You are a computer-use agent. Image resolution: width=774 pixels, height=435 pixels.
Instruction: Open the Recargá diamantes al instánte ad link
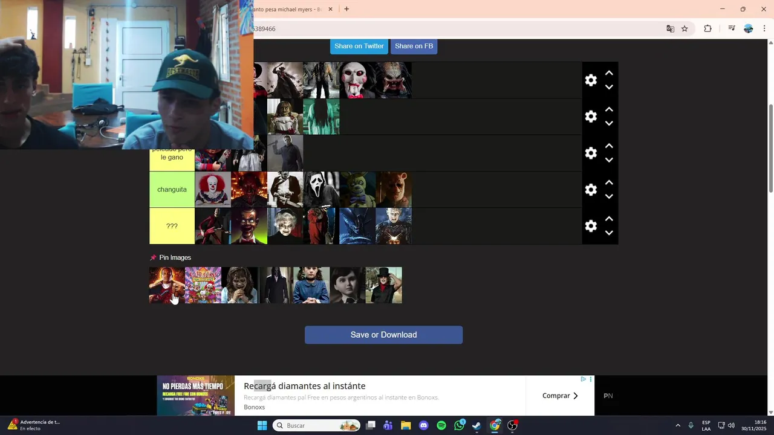pos(305,386)
